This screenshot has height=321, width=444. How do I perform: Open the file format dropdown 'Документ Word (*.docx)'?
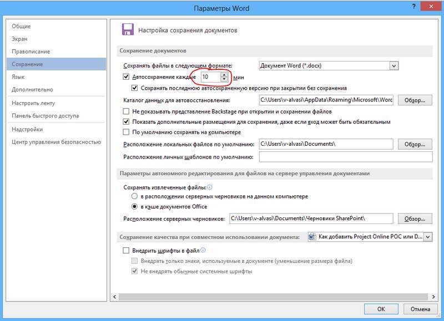point(394,66)
